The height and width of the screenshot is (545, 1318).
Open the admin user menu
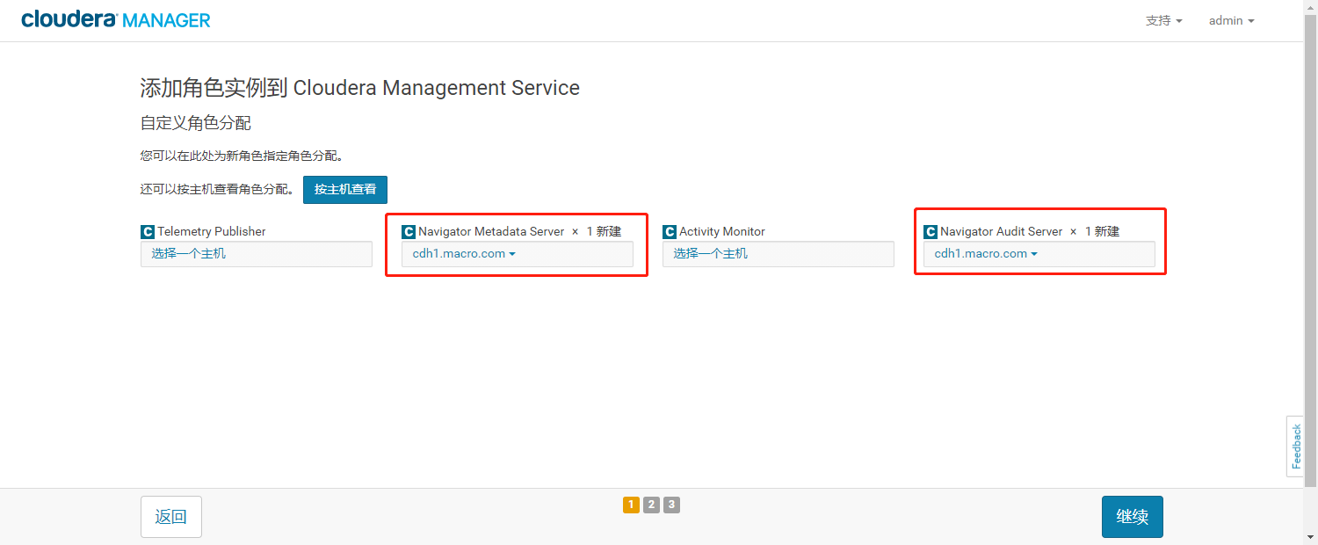pos(1231,20)
